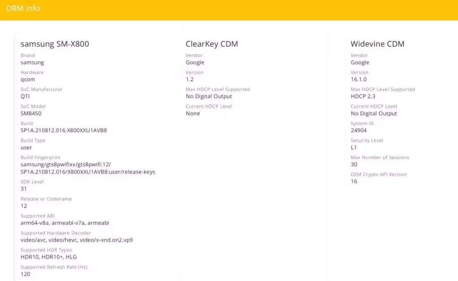This screenshot has height=281, width=458.
Task: Click the SDK Level value 31
Action: coord(24,189)
